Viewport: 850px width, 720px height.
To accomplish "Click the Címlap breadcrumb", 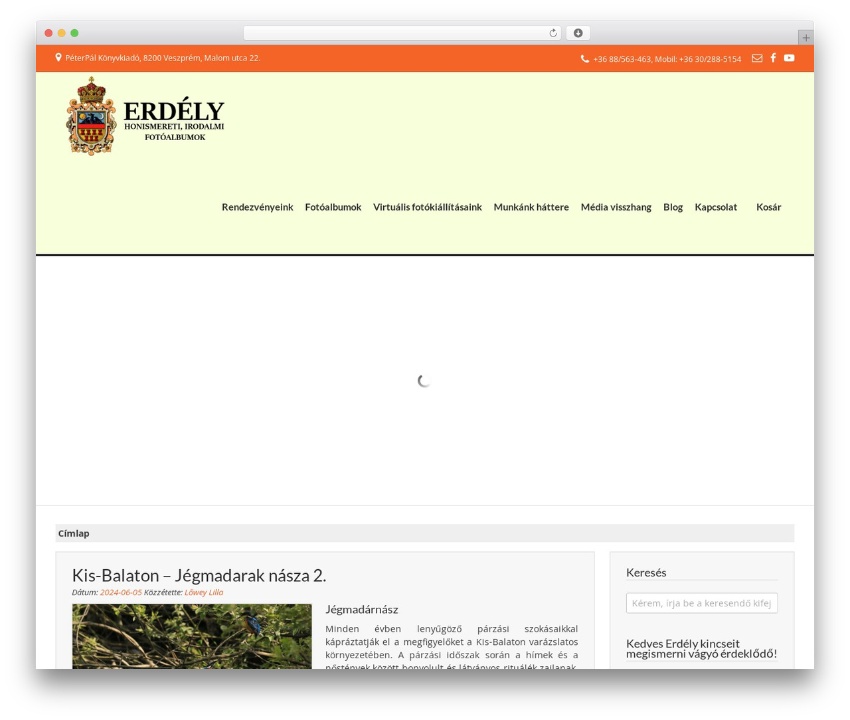I will [x=74, y=533].
